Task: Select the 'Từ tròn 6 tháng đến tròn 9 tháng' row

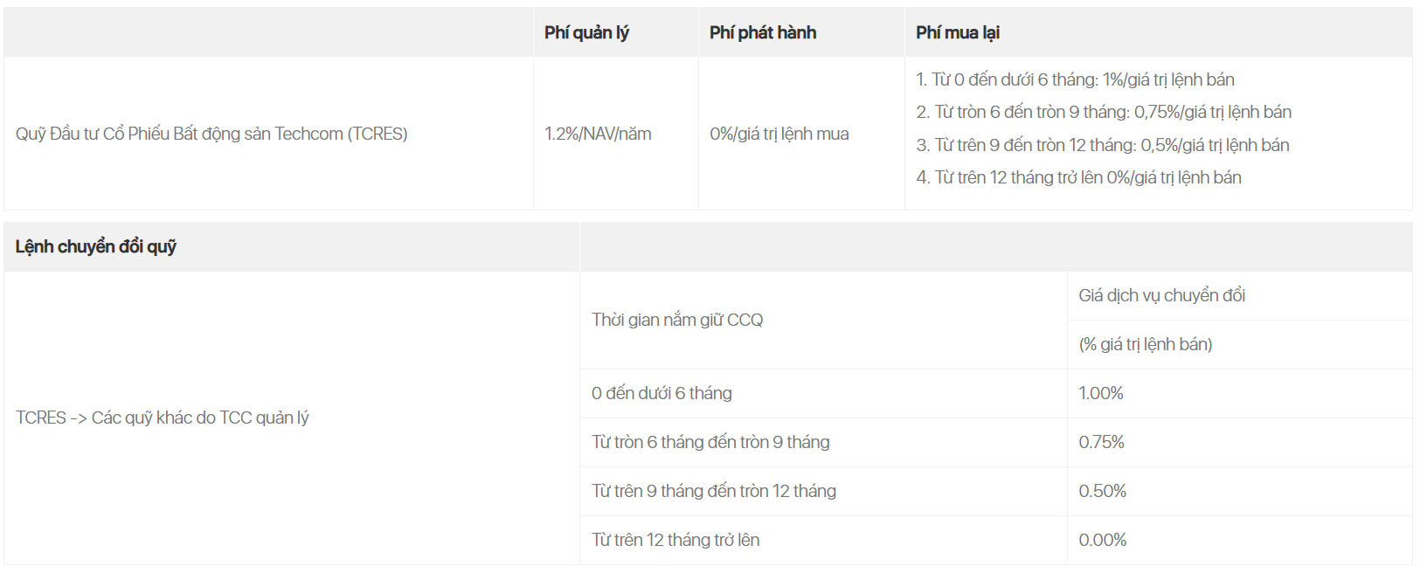Action: click(x=995, y=442)
